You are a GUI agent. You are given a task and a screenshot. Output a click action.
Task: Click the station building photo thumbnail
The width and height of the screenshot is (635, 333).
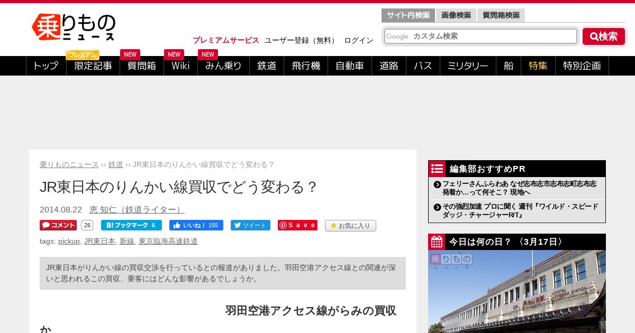point(517,291)
